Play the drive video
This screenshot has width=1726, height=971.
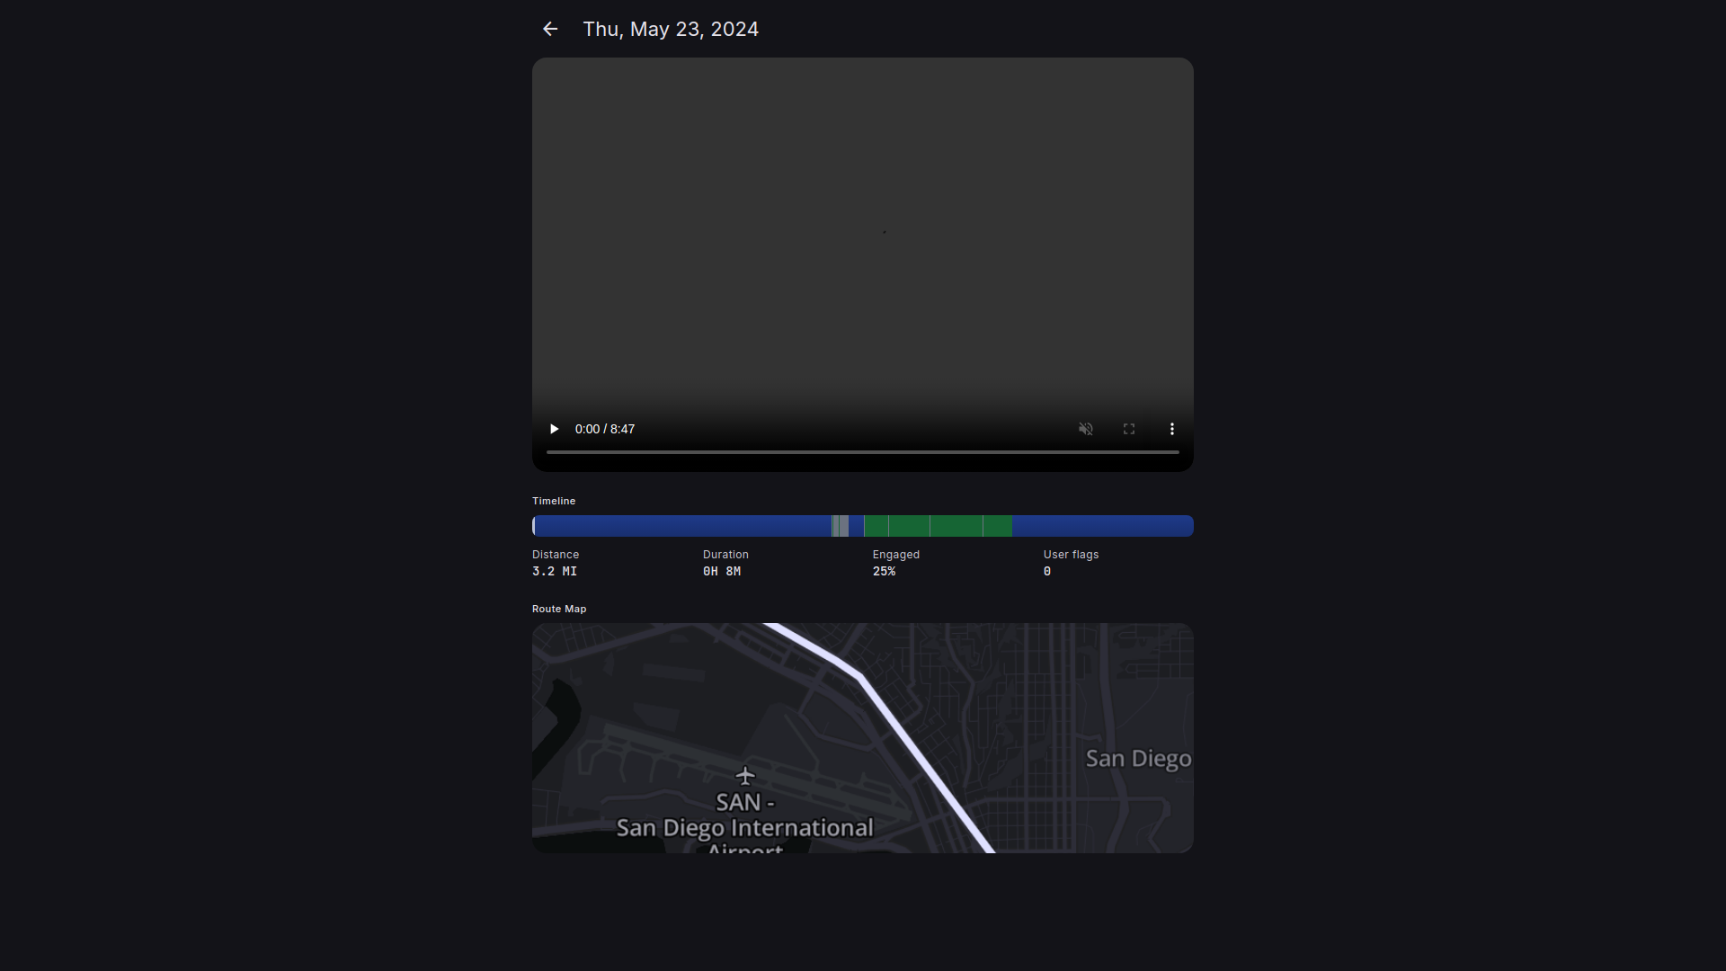tap(554, 429)
